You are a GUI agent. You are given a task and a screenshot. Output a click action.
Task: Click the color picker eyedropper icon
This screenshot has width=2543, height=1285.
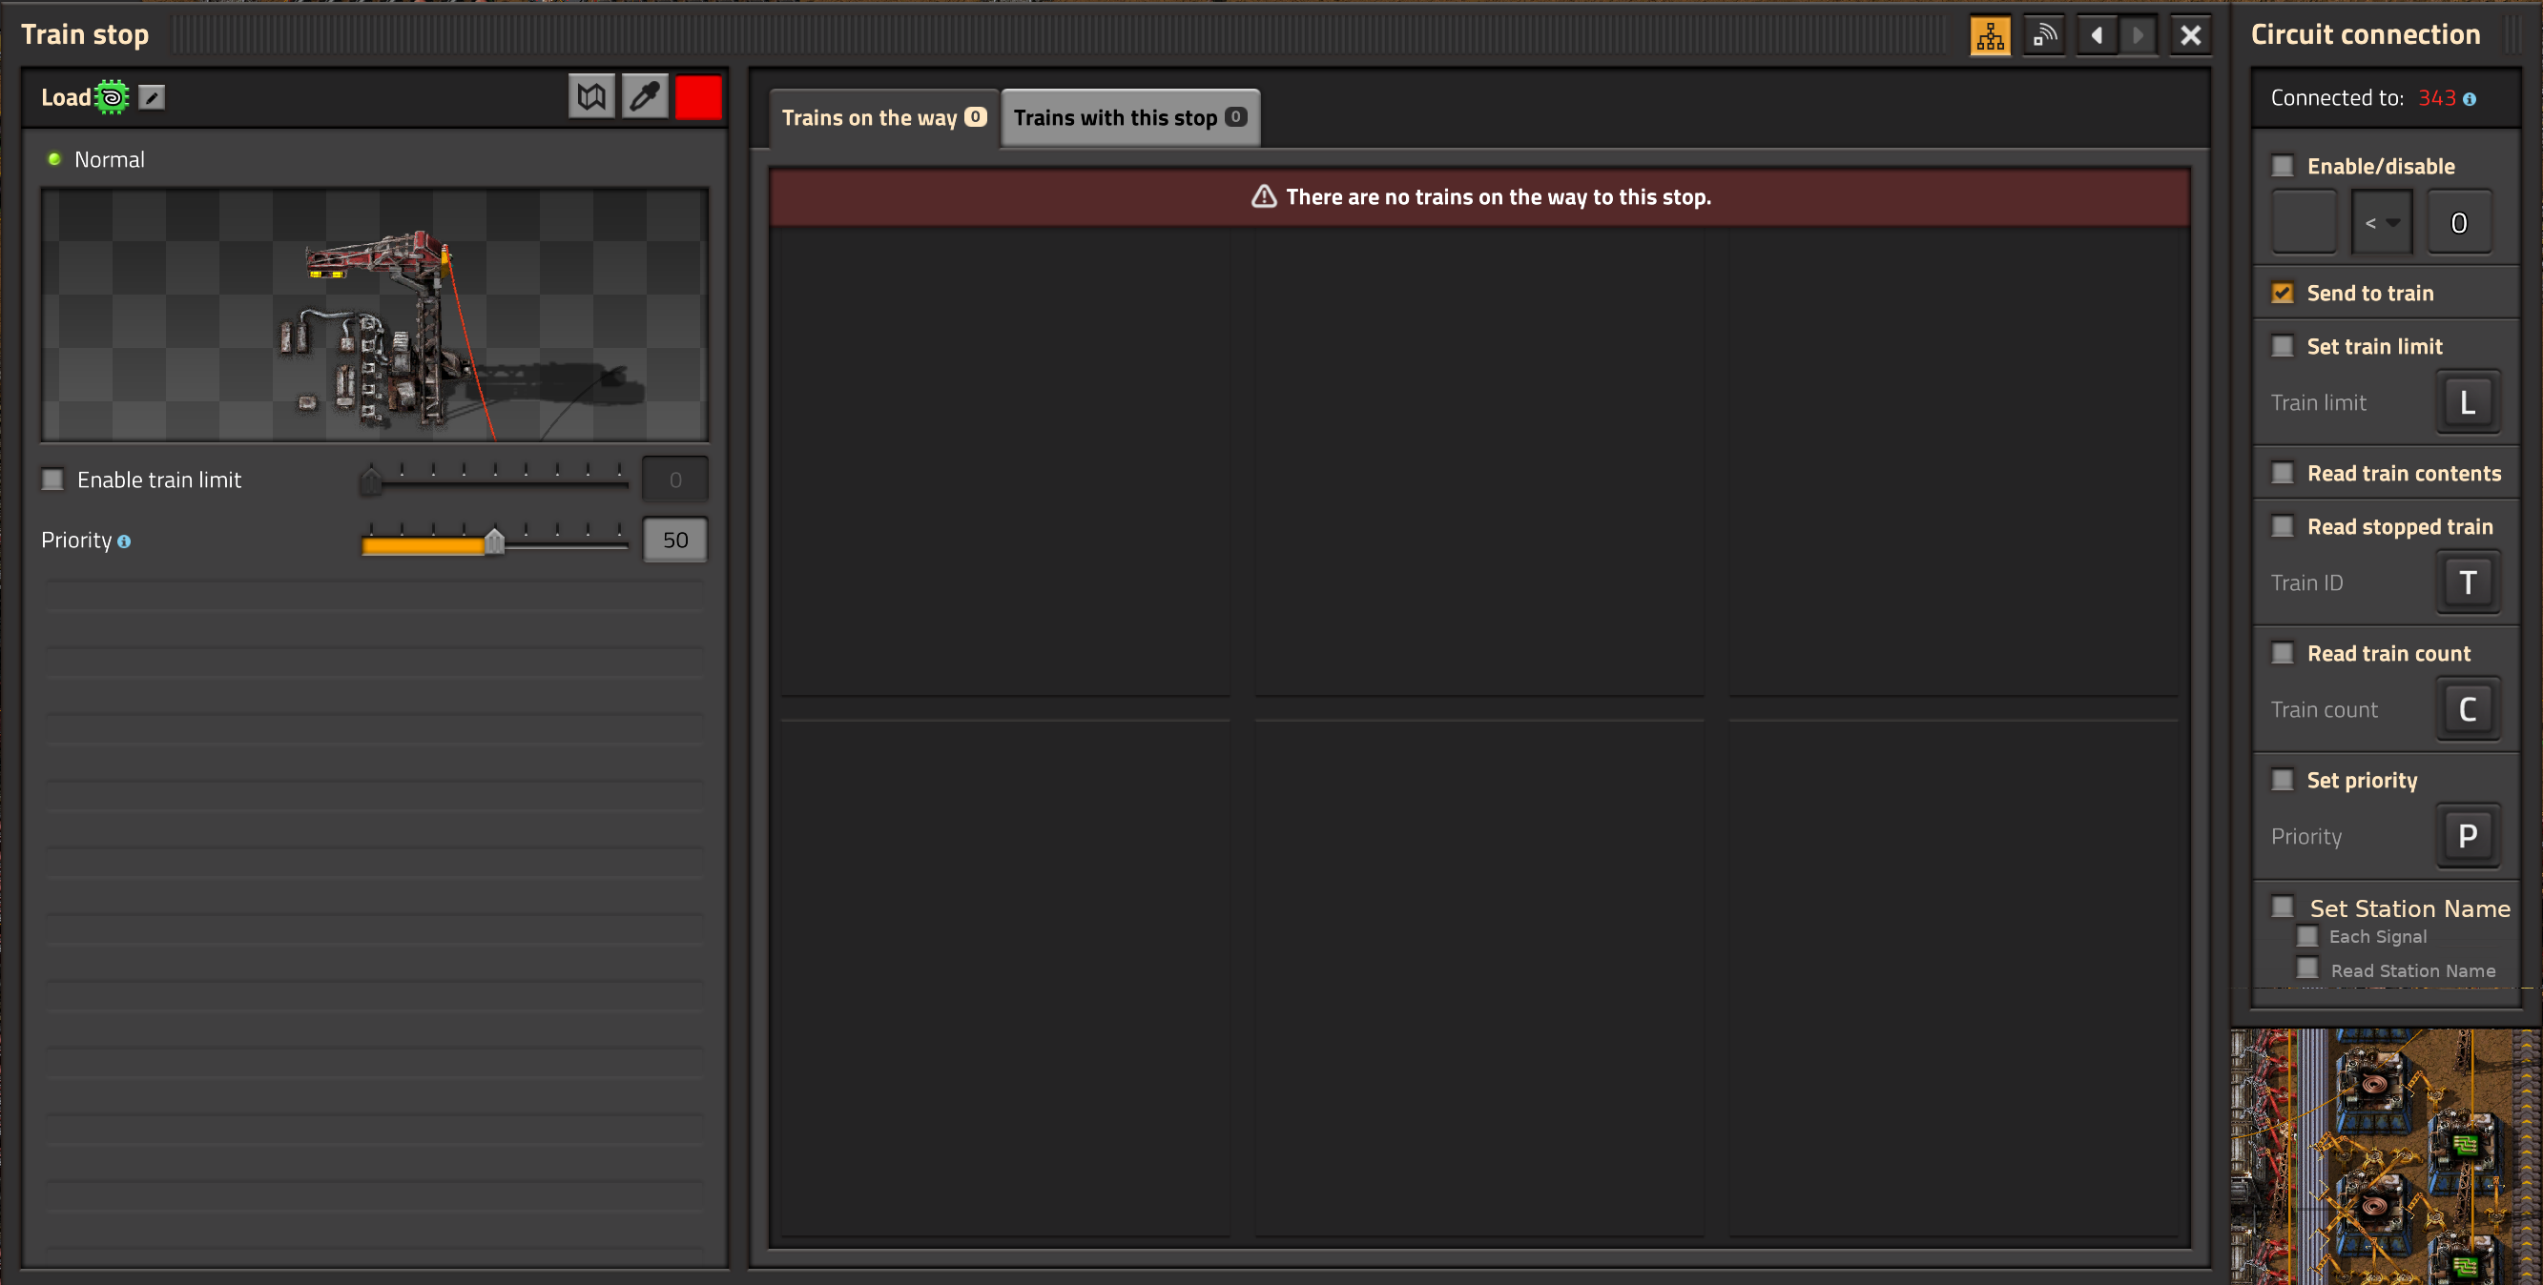[x=645, y=96]
